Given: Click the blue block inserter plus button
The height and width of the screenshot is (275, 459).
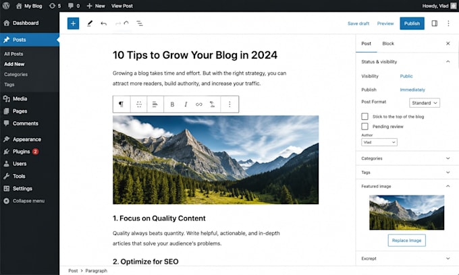Looking at the screenshot, I should click(73, 24).
